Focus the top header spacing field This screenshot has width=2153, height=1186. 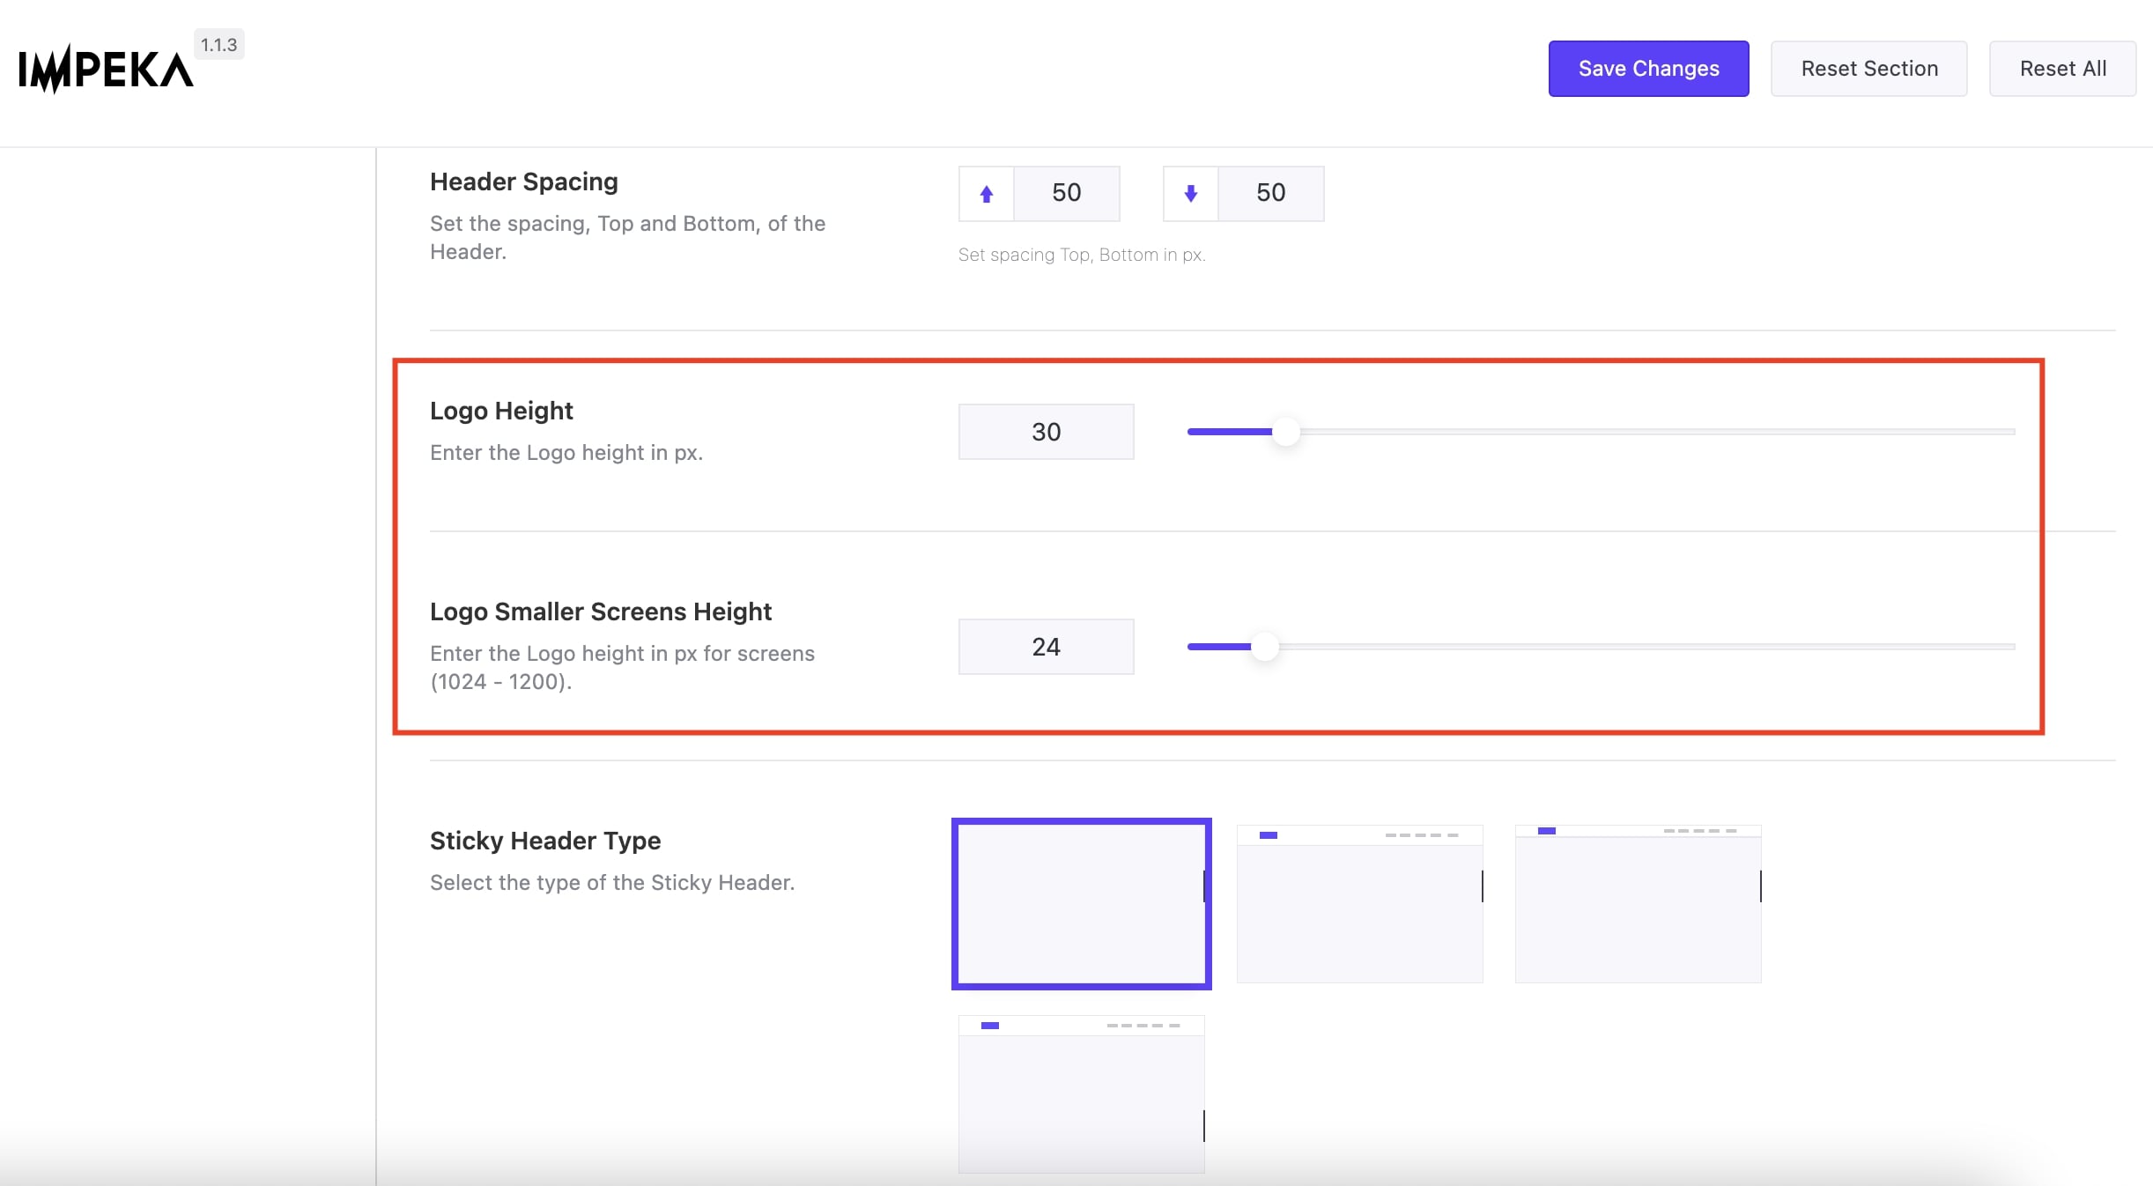click(1066, 194)
